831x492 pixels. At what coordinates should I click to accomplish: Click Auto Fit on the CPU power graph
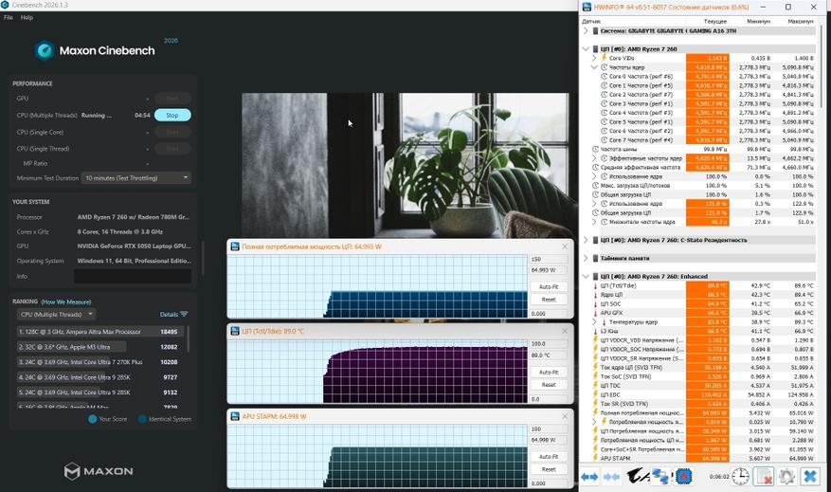(x=549, y=286)
